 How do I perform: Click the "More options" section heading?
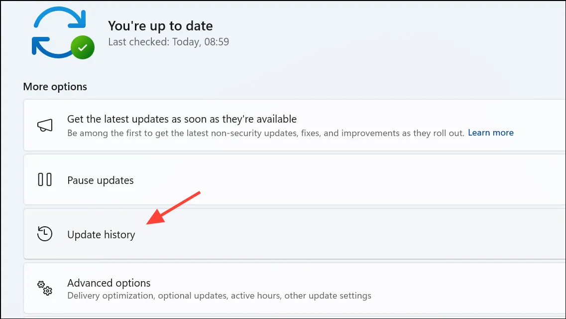pyautogui.click(x=55, y=87)
